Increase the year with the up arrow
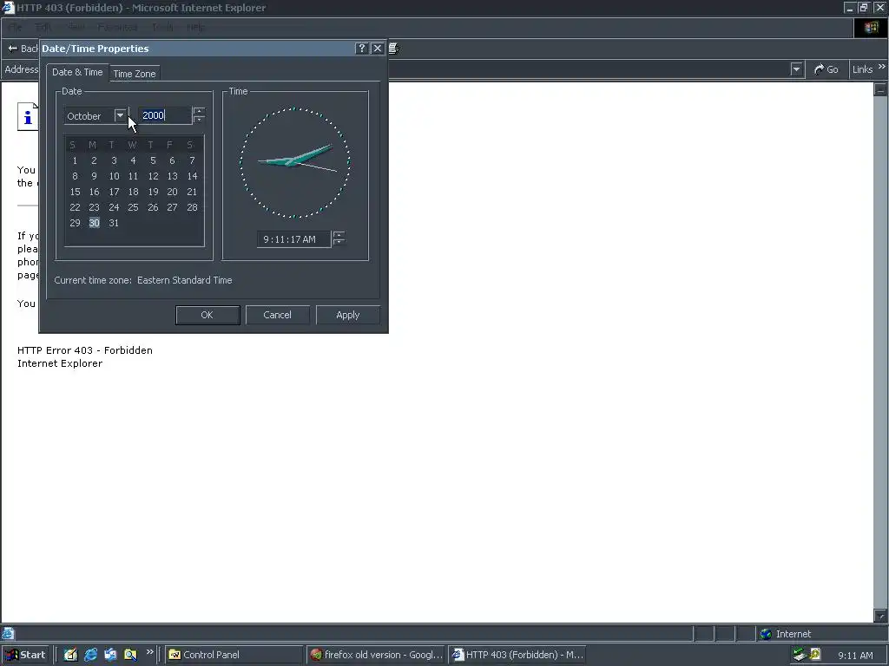Viewport: 889px width, 666px height. (199, 112)
